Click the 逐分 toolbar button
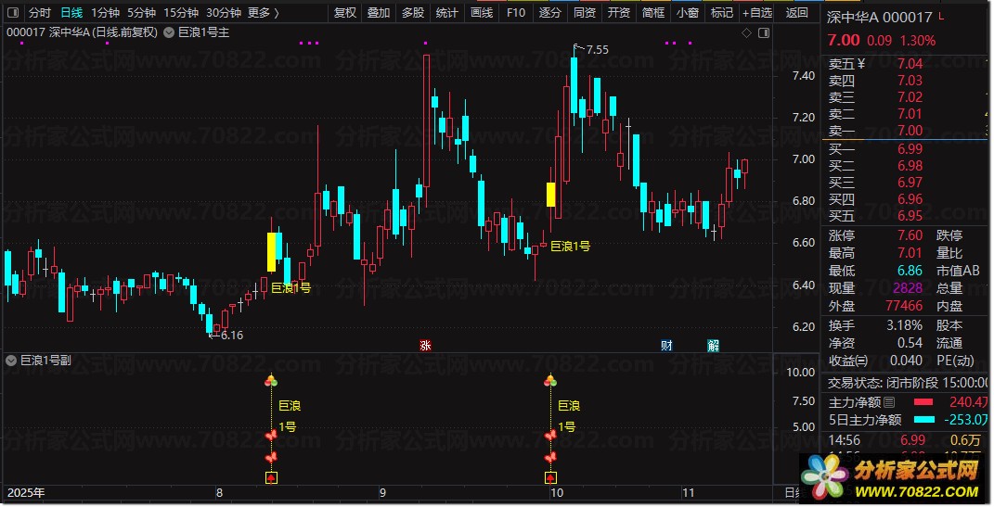This screenshot has height=507, width=994. click(x=550, y=13)
